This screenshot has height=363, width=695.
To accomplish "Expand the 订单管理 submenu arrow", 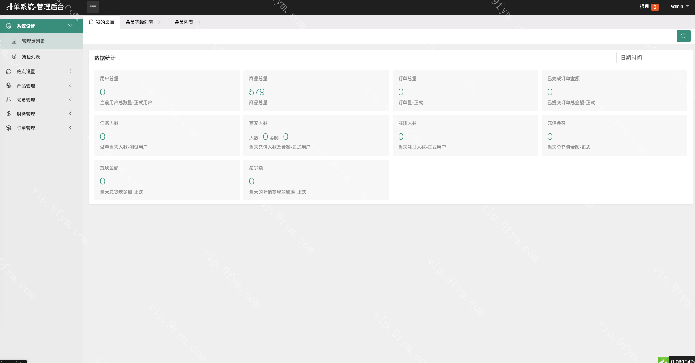I will (70, 128).
